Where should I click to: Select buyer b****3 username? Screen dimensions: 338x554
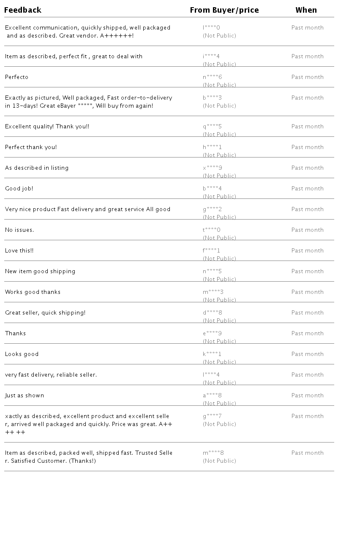click(213, 98)
